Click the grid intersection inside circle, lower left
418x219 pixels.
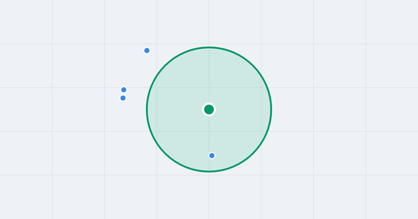[157, 131]
